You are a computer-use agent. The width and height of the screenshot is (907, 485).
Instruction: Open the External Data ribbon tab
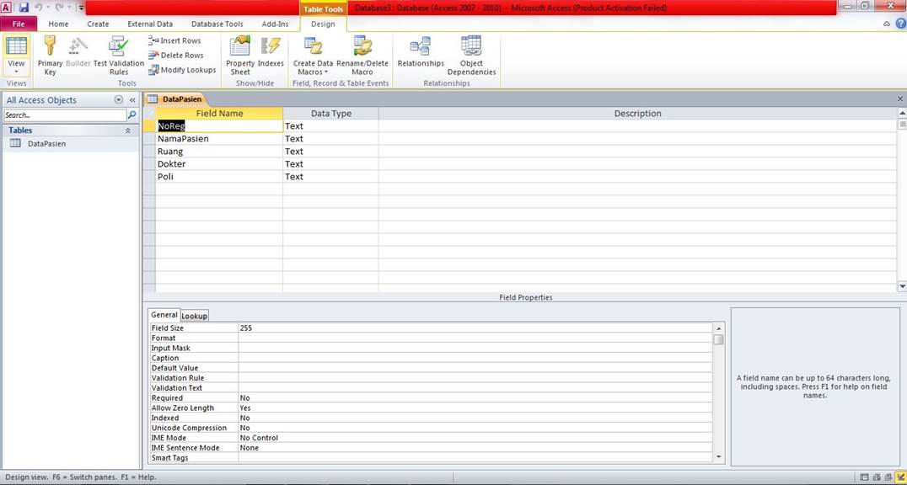[149, 24]
